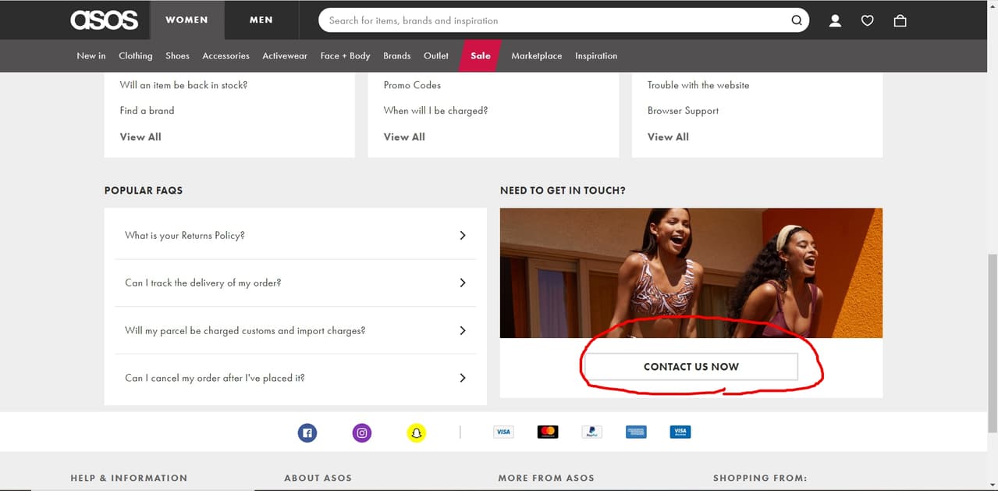Open the New in menu

(x=91, y=56)
